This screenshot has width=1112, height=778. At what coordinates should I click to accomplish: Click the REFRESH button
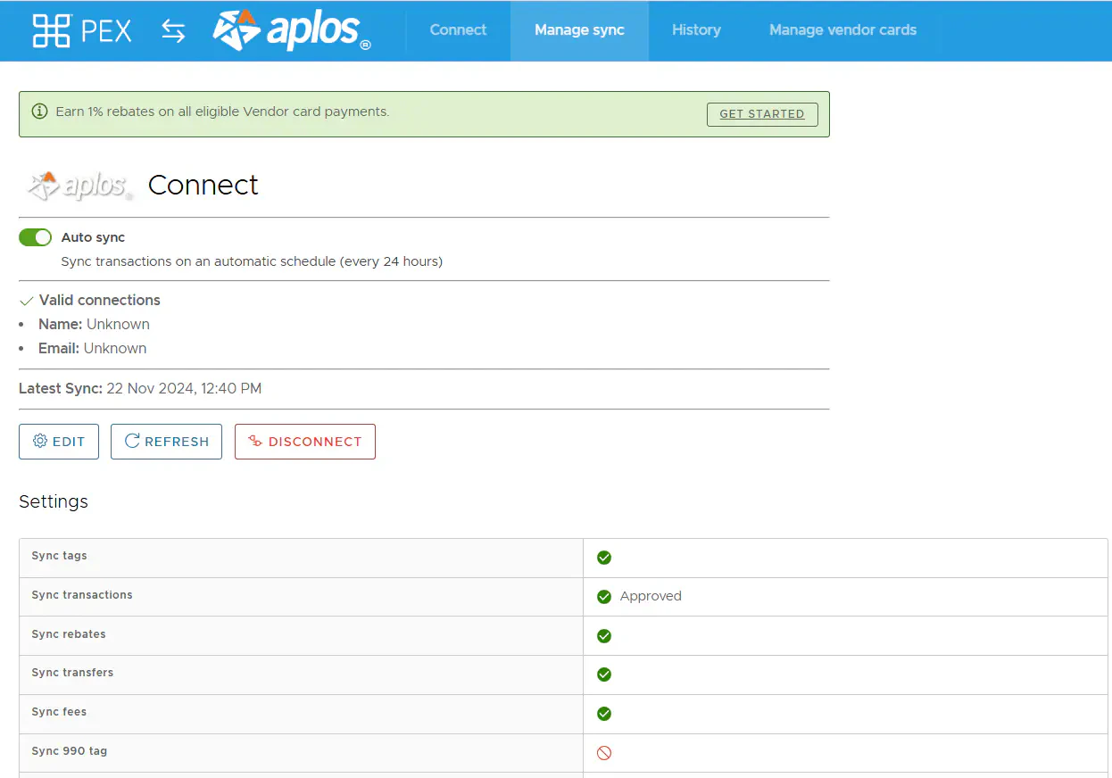(x=166, y=442)
